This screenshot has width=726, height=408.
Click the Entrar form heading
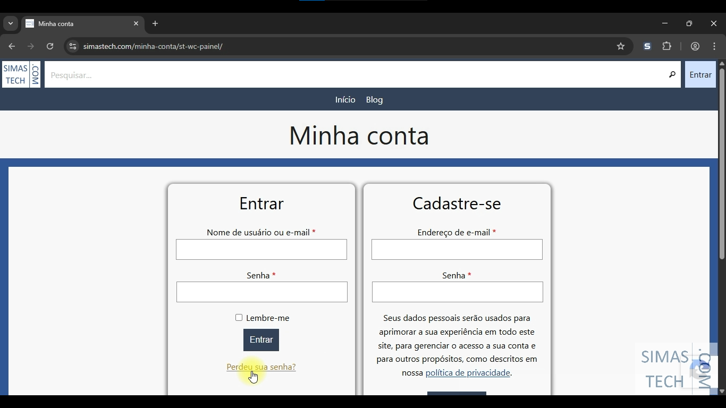click(261, 203)
